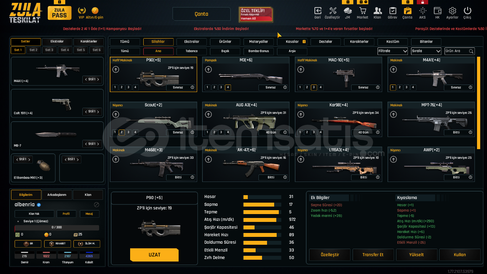This screenshot has height=274, width=487.
Task: Open the Filtrele dropdown
Action: coord(393,51)
